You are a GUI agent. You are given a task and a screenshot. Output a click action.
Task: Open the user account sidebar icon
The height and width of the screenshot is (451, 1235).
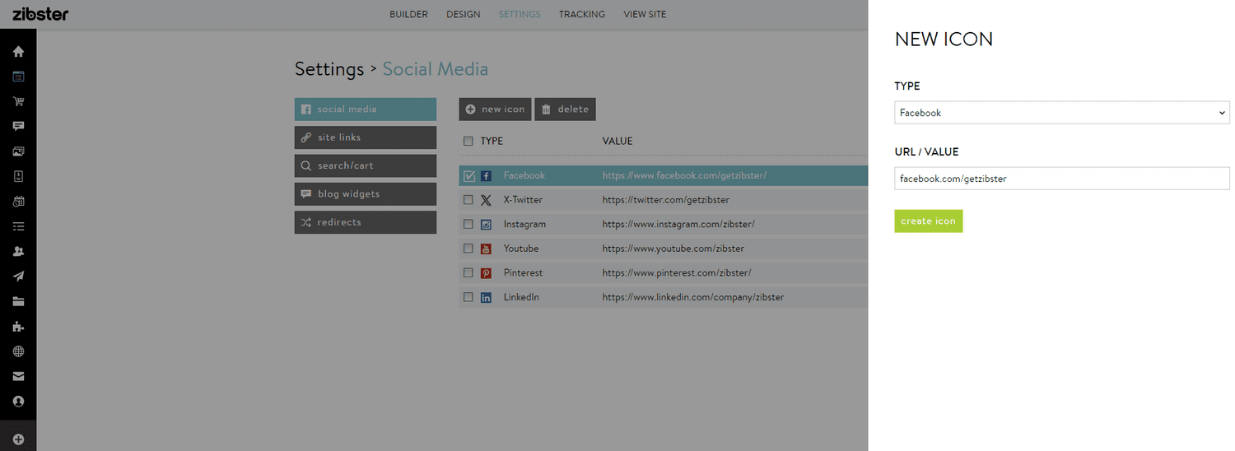tap(18, 402)
